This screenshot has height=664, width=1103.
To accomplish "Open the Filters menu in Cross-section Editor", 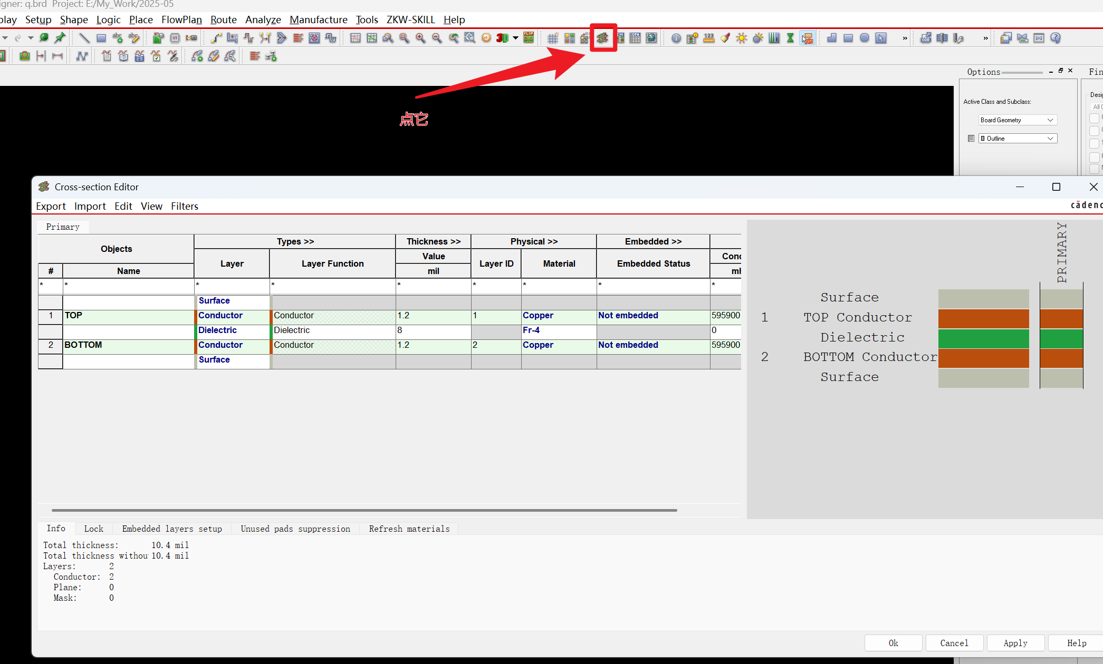I will [x=184, y=206].
